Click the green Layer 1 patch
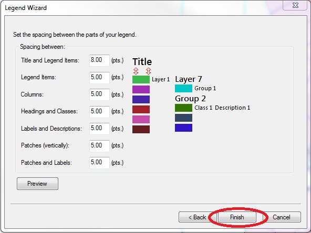Screen dimensions: 311x233 [x=141, y=79]
